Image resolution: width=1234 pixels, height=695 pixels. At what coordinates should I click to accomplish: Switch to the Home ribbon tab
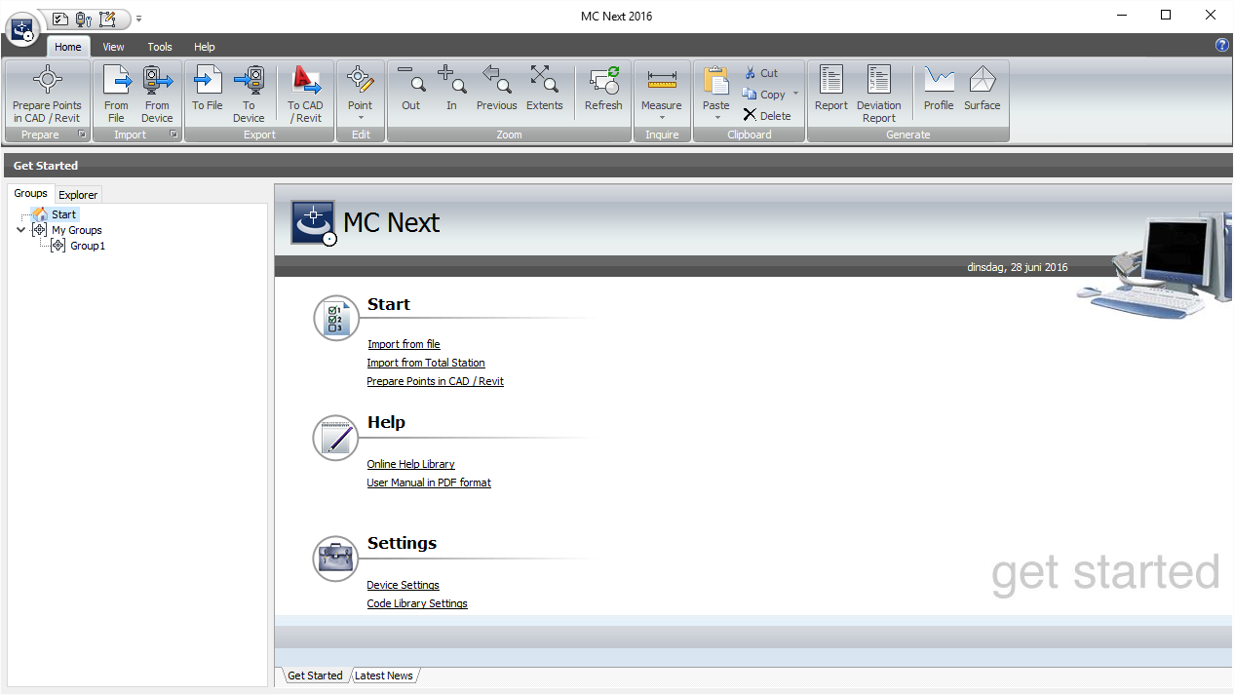[x=68, y=47]
